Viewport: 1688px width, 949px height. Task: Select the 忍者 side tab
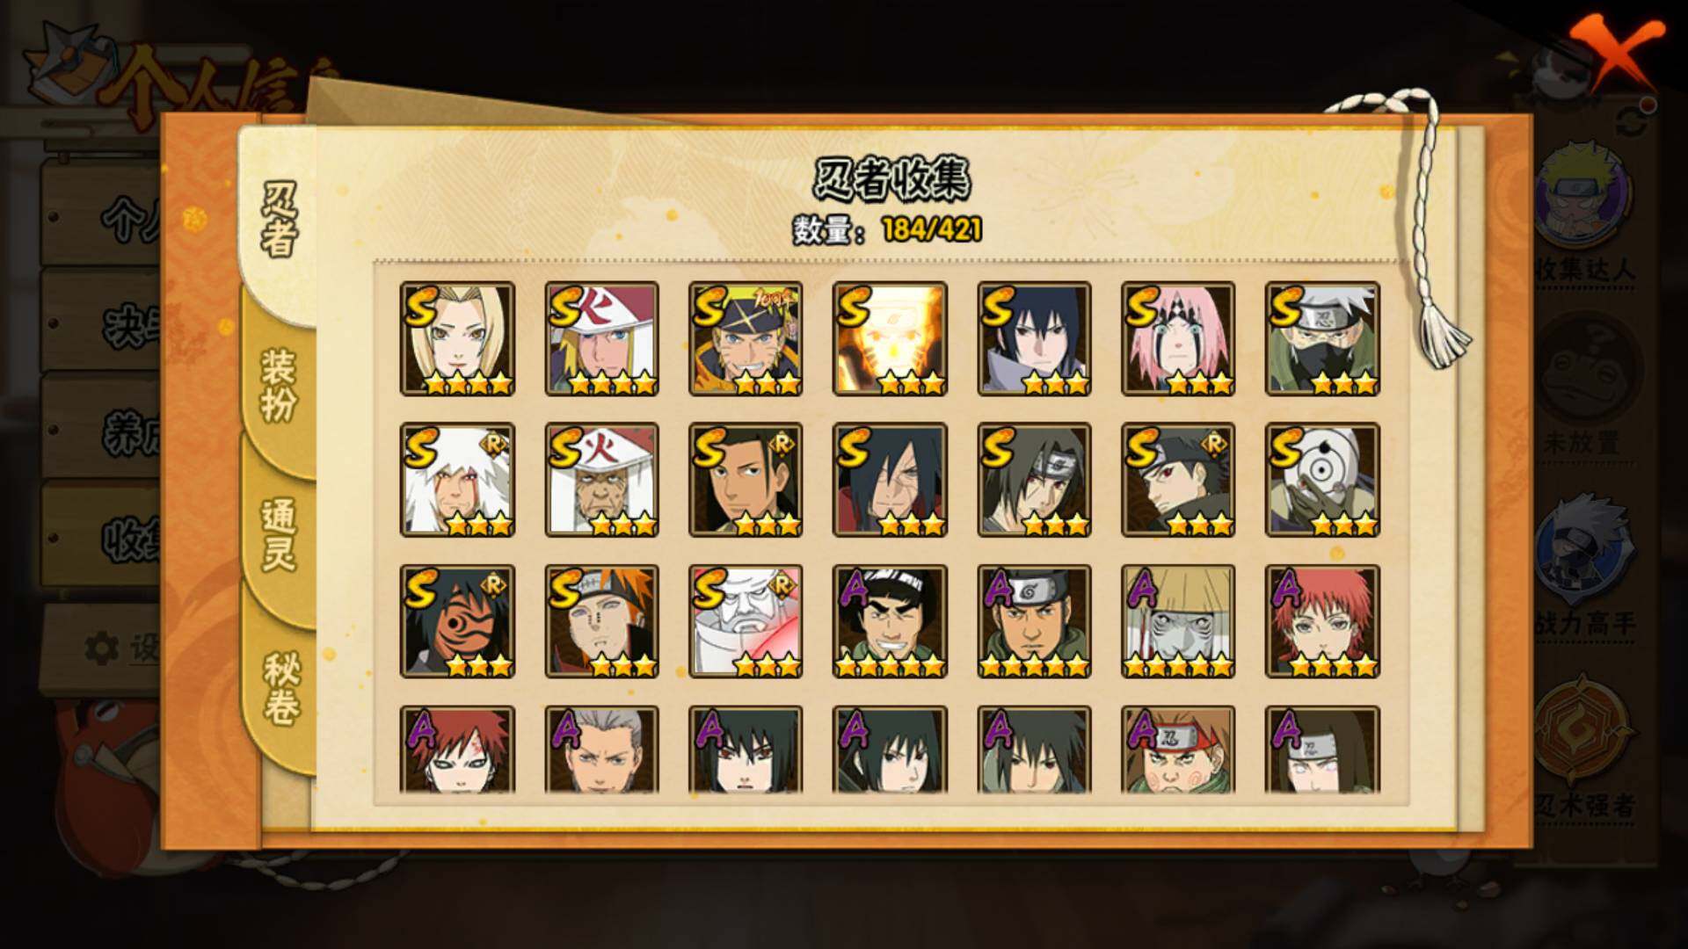278,220
